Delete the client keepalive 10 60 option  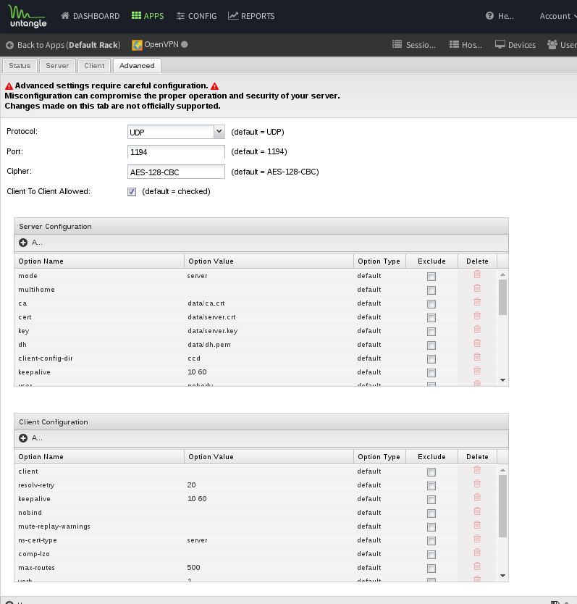(477, 498)
